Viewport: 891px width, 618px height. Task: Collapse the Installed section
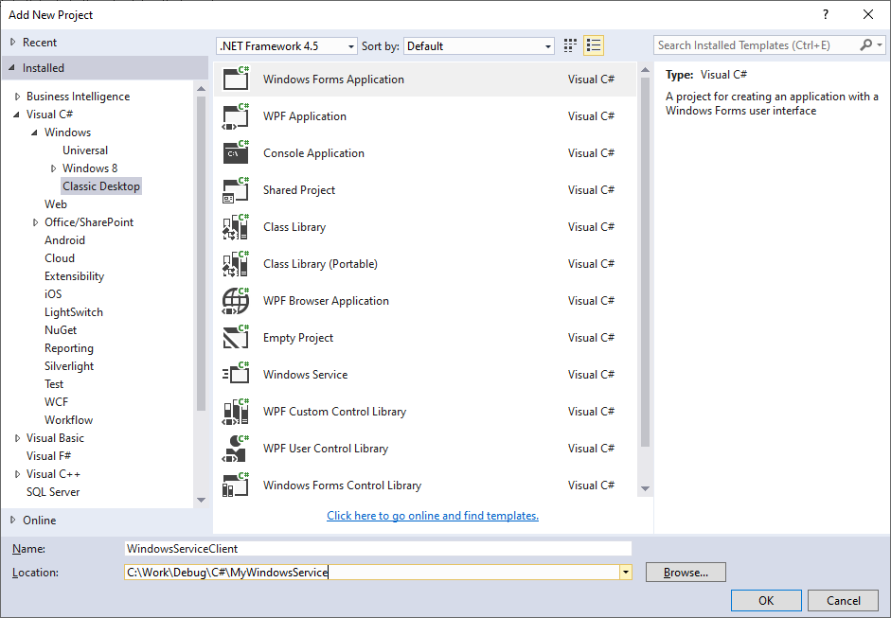[12, 67]
